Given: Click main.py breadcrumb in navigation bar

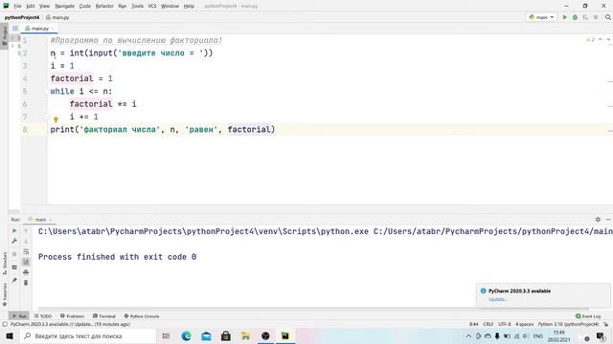Looking at the screenshot, I should tap(57, 17).
